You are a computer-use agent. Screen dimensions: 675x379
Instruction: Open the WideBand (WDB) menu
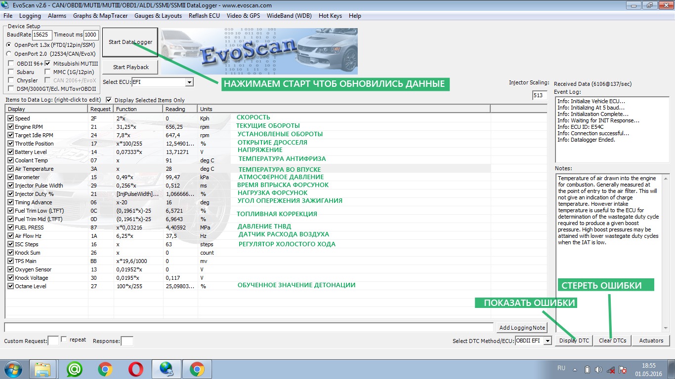(x=290, y=16)
